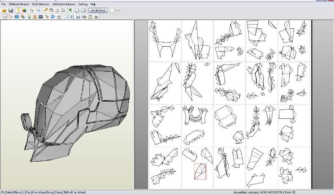334x195 pixels.
Task: Select the toothed horseshoe-shaped pattern part
Action: 195,115
